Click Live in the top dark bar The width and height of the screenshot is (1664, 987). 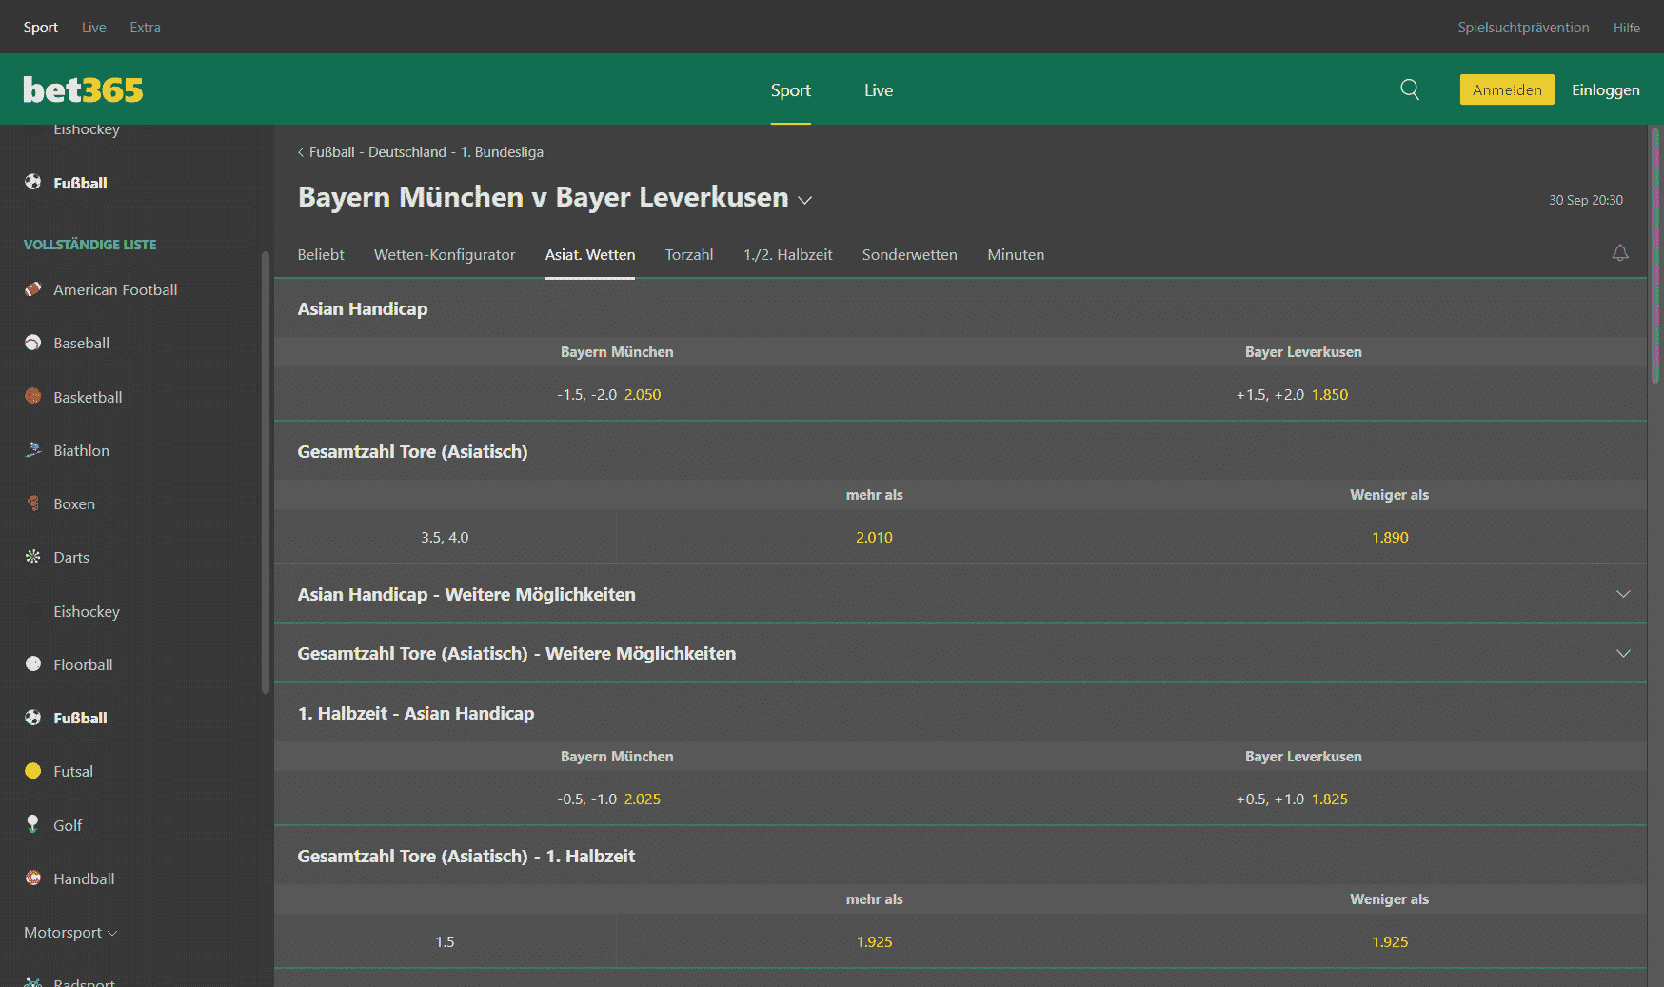pyautogui.click(x=94, y=28)
